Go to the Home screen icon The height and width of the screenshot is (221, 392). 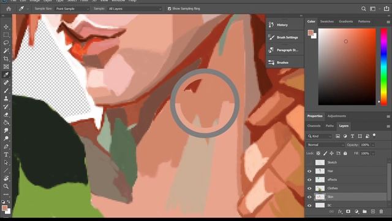9,9
